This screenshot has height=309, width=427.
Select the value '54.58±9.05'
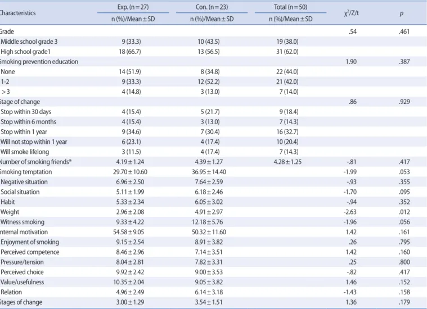128,232
